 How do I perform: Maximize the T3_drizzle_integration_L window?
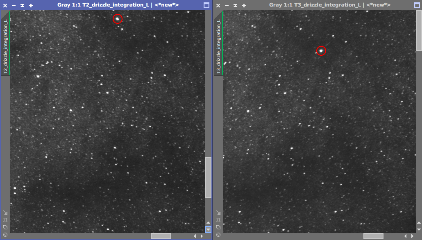point(417,5)
